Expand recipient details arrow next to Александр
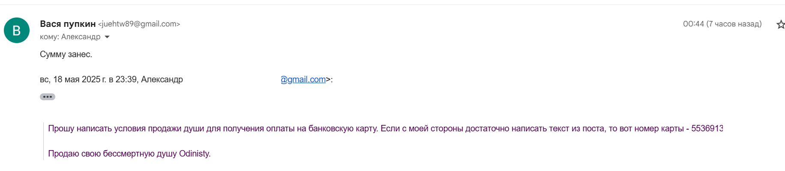Screen dimensions: 785x171 [107, 37]
